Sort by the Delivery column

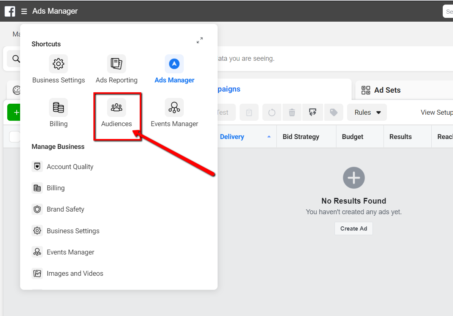(232, 137)
